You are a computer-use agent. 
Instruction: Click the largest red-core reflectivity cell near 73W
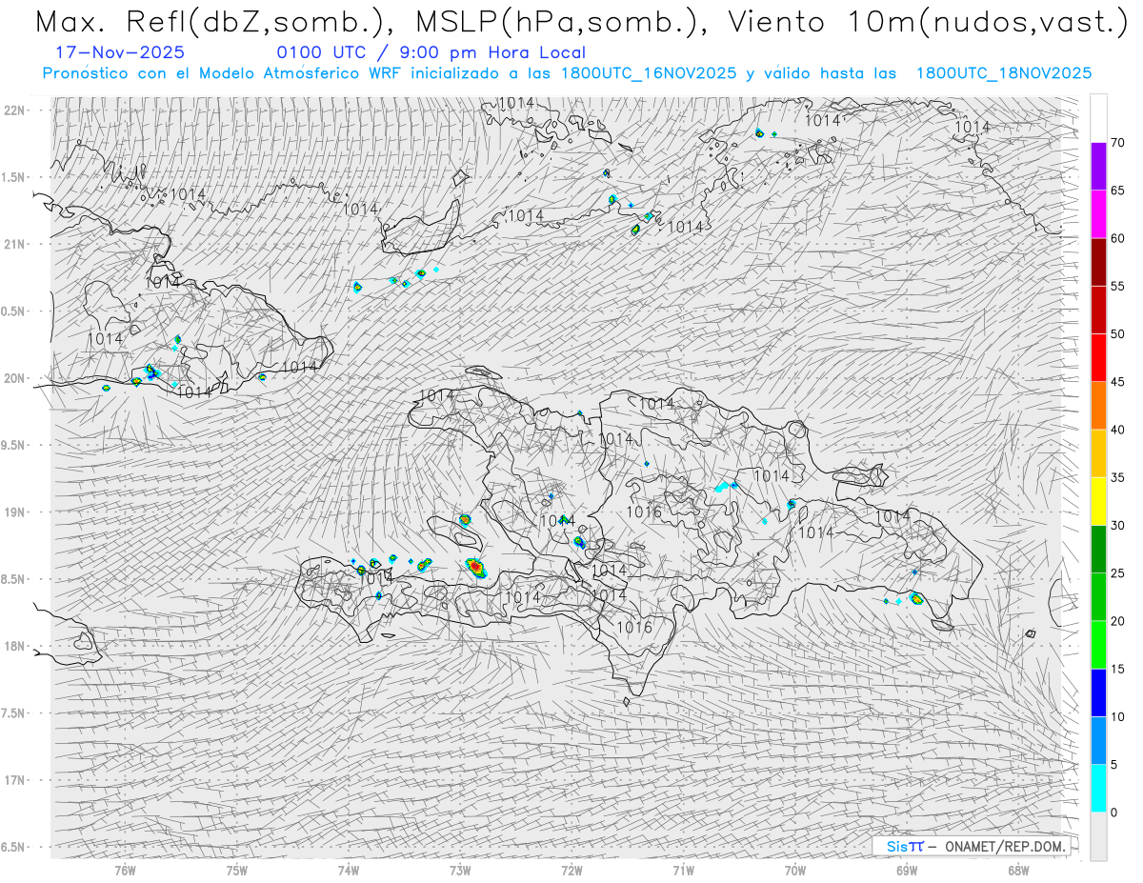[475, 568]
